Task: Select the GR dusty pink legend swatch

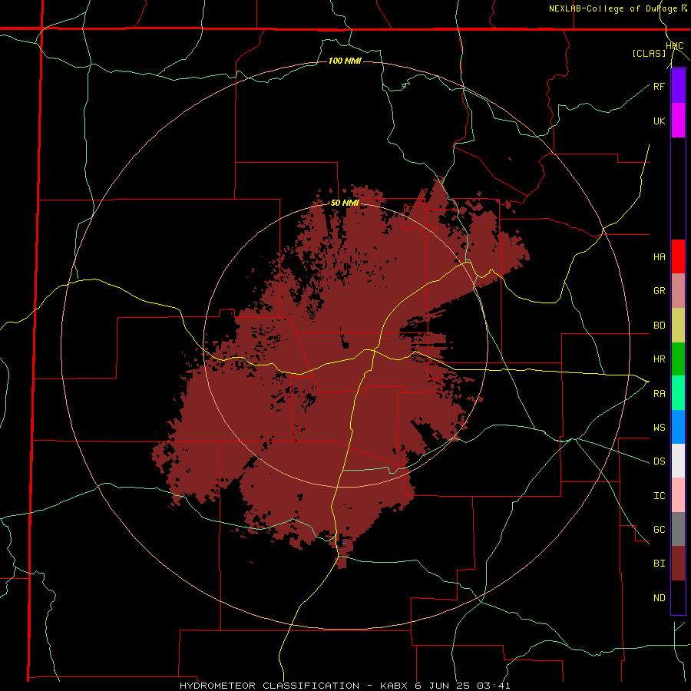Action: pos(678,290)
